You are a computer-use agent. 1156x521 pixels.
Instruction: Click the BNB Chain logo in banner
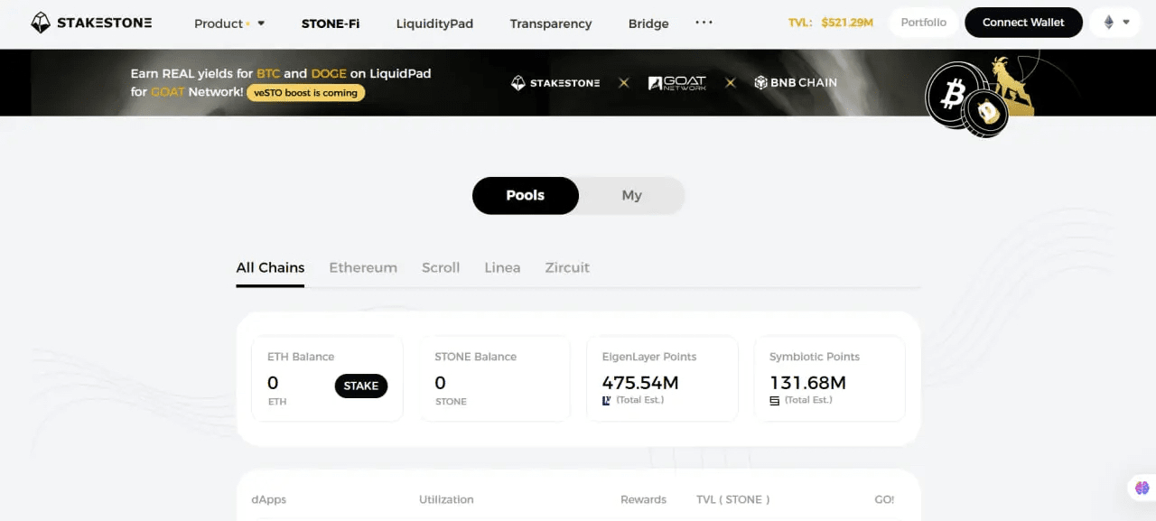(x=796, y=82)
